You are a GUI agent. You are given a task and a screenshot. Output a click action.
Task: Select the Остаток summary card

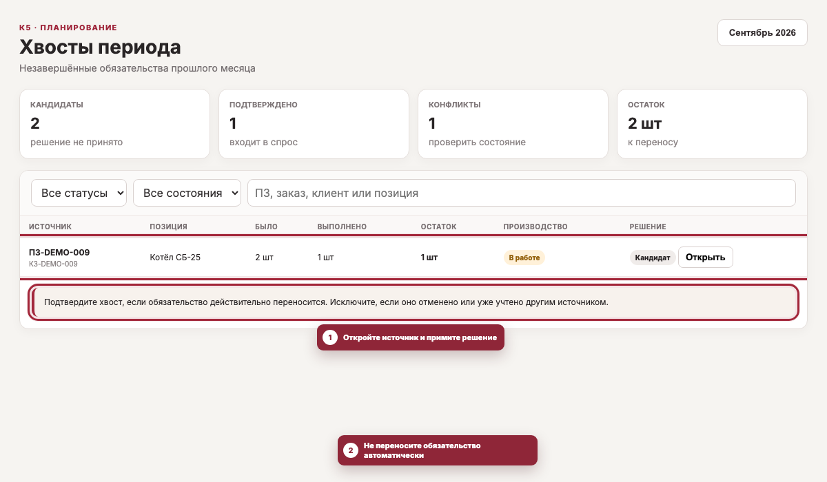click(712, 124)
